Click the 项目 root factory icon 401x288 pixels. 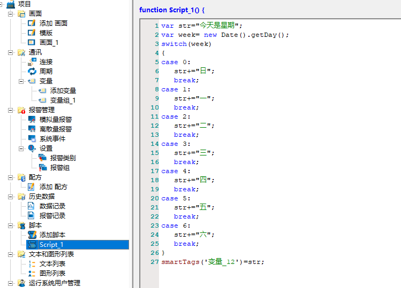coord(11,4)
